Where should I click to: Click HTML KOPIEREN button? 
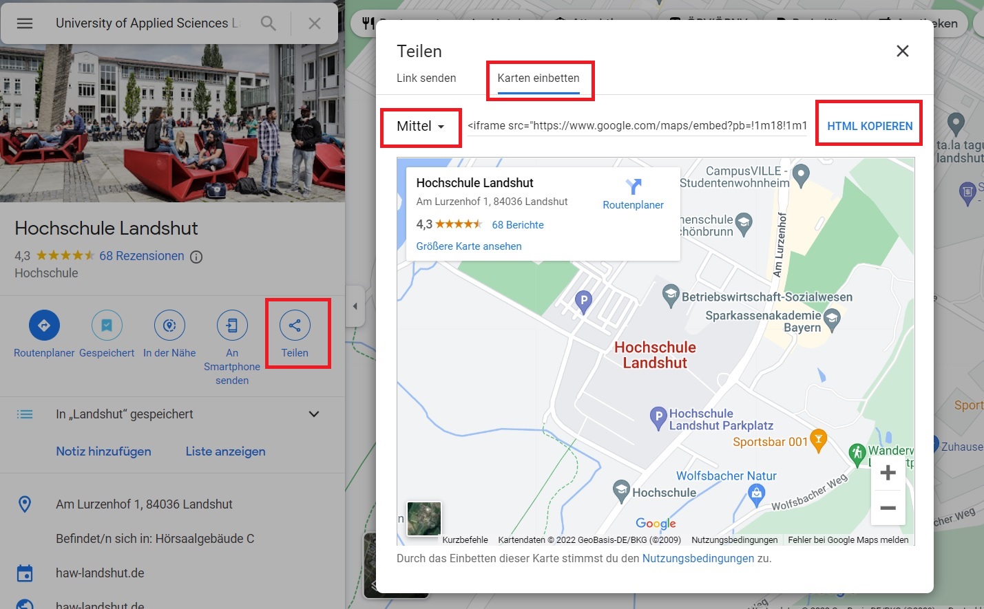coord(870,127)
